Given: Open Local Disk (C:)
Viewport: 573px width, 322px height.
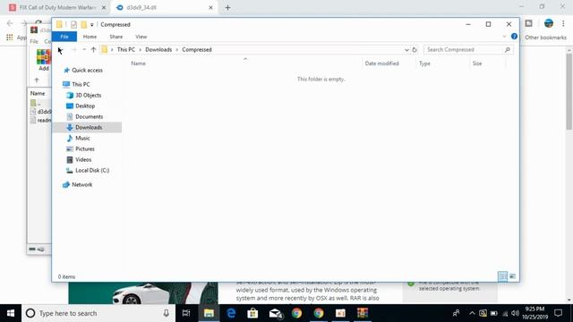Looking at the screenshot, I should click(x=92, y=171).
